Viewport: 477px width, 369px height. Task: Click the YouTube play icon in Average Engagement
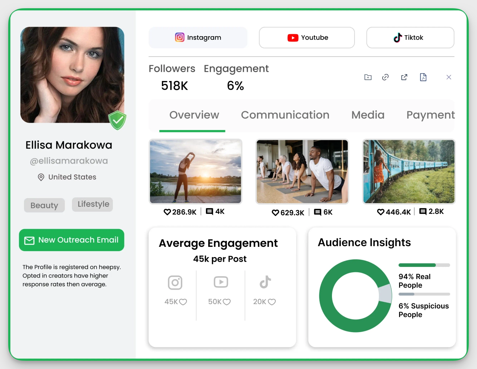[x=221, y=282]
